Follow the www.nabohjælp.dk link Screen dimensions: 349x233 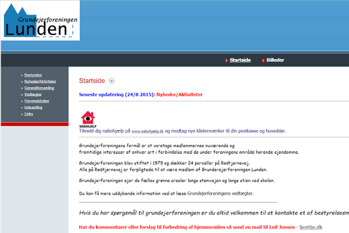pyautogui.click(x=148, y=131)
